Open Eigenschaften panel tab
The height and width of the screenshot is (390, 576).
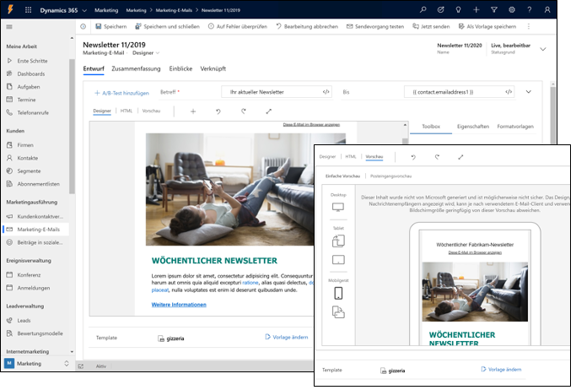click(473, 127)
